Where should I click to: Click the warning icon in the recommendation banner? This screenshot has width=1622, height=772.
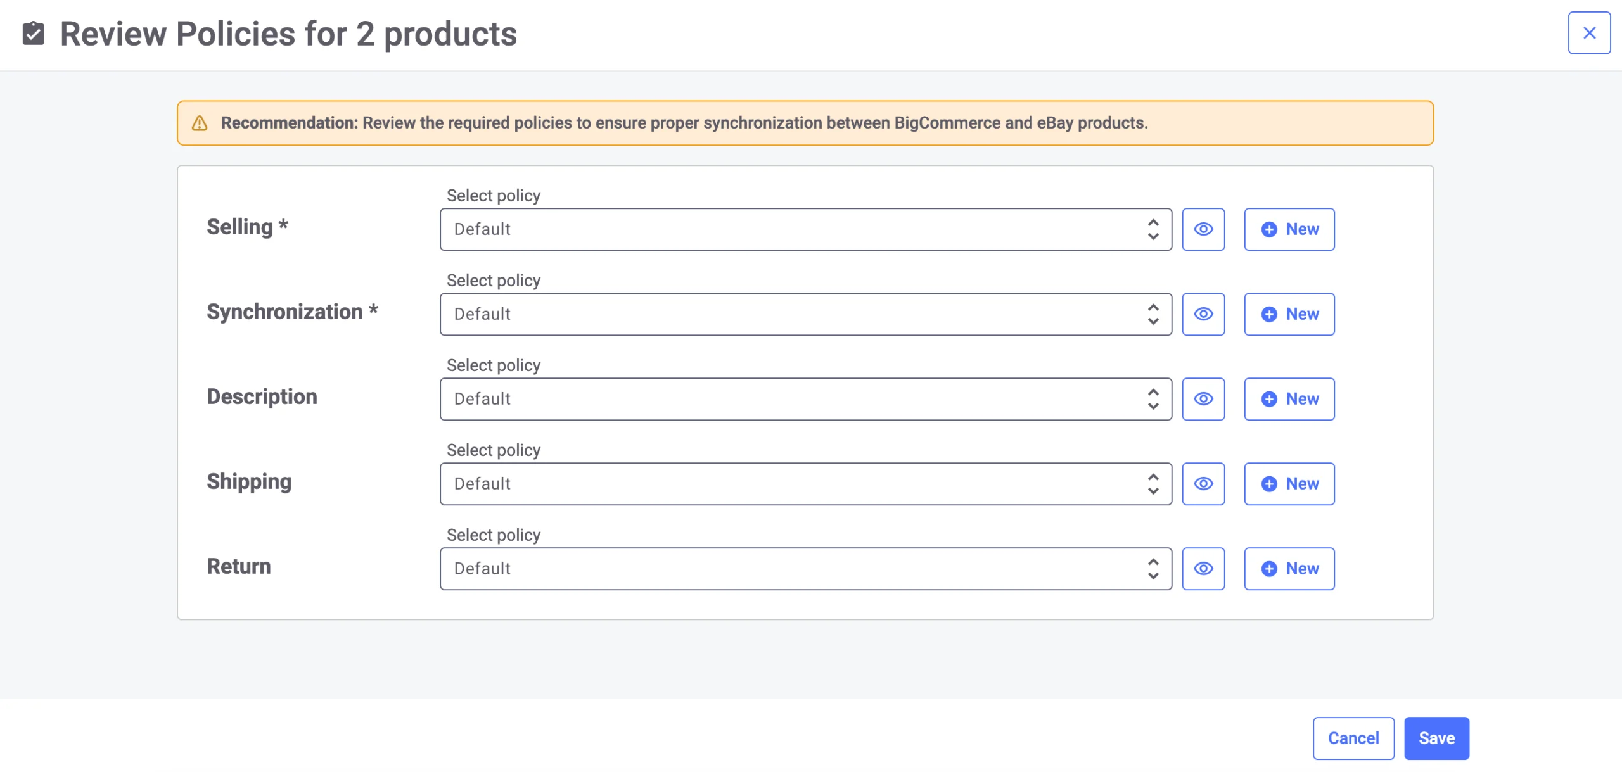(x=200, y=123)
